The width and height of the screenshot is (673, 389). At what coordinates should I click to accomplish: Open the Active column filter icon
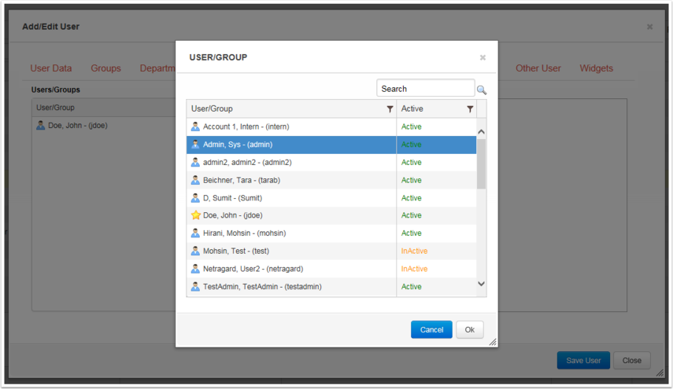(x=470, y=109)
